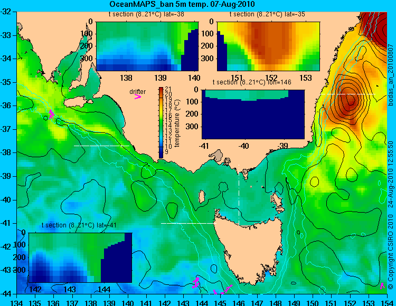
Task: Click the 't section (8..21°C) lon=146' heading
Action: [x=252, y=82]
